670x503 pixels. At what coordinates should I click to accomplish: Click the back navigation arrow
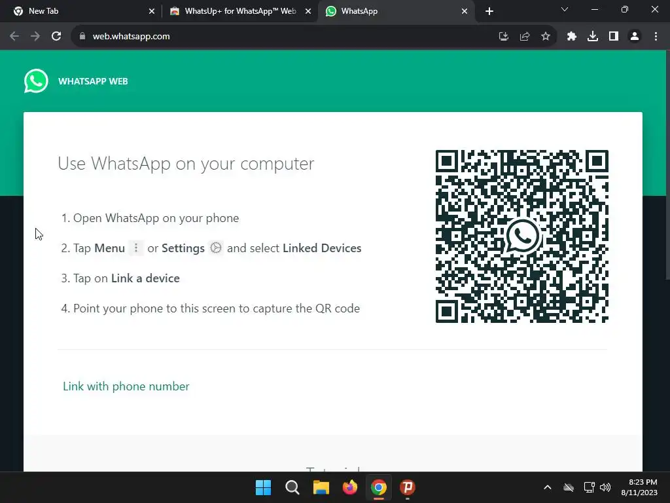coord(14,37)
